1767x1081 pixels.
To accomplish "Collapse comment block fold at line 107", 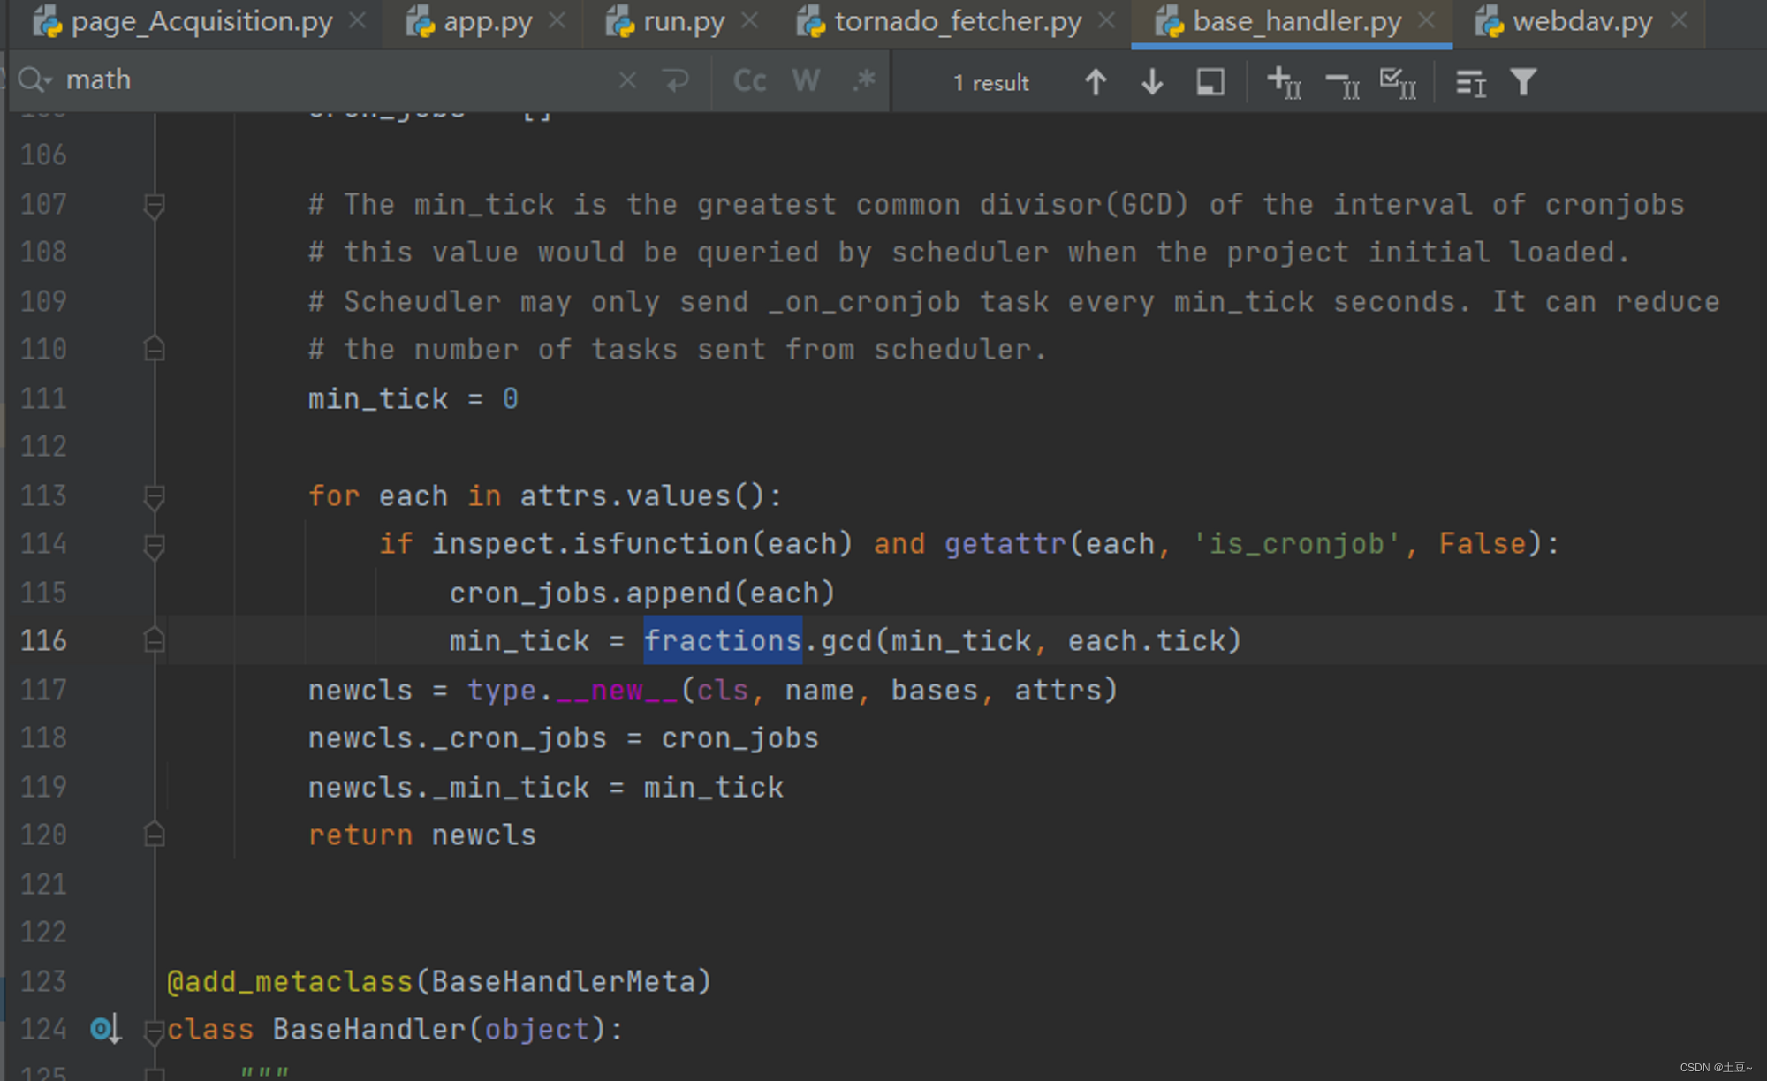I will point(155,206).
